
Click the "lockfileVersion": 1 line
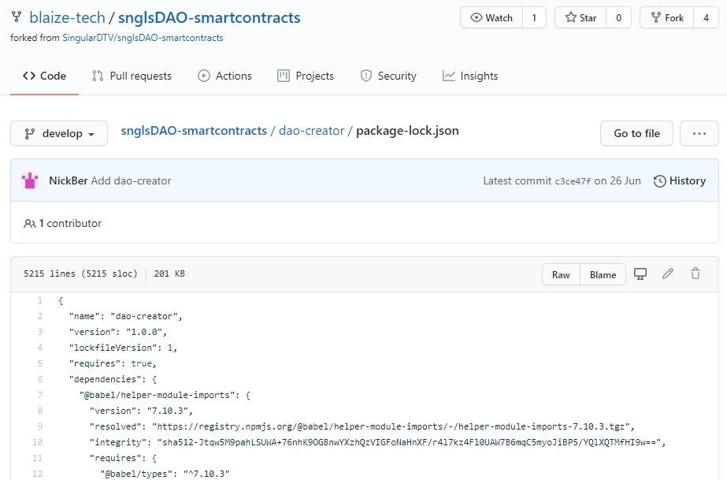[x=123, y=348]
